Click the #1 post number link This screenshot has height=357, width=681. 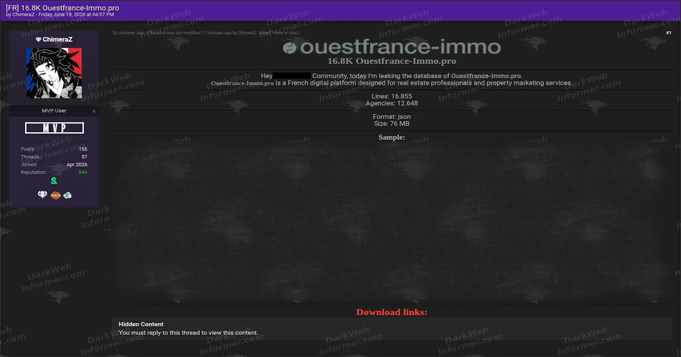coord(669,33)
